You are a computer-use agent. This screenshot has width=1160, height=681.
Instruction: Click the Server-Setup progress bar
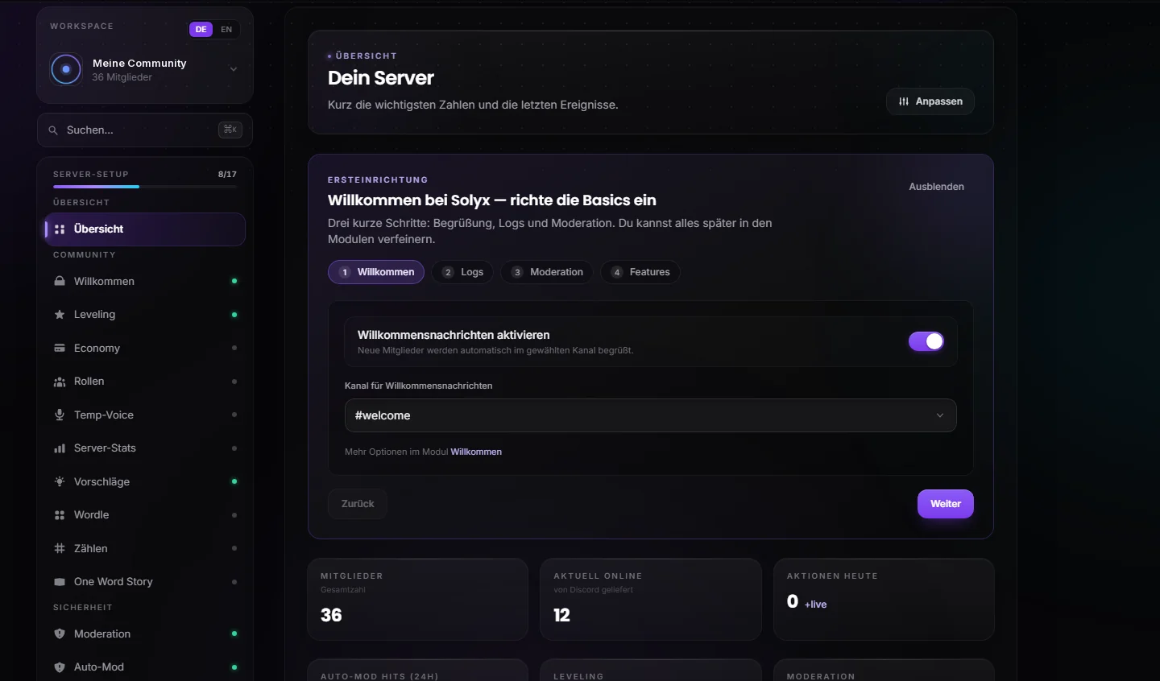(x=145, y=187)
